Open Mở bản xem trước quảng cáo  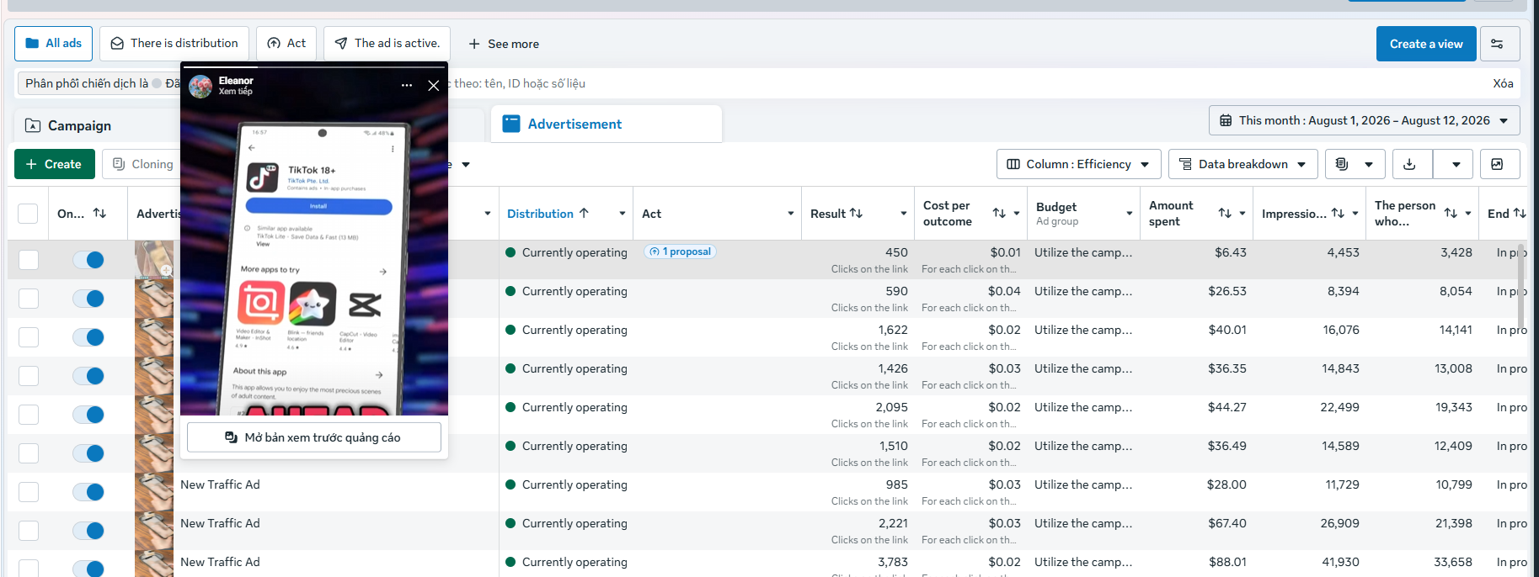(x=314, y=437)
